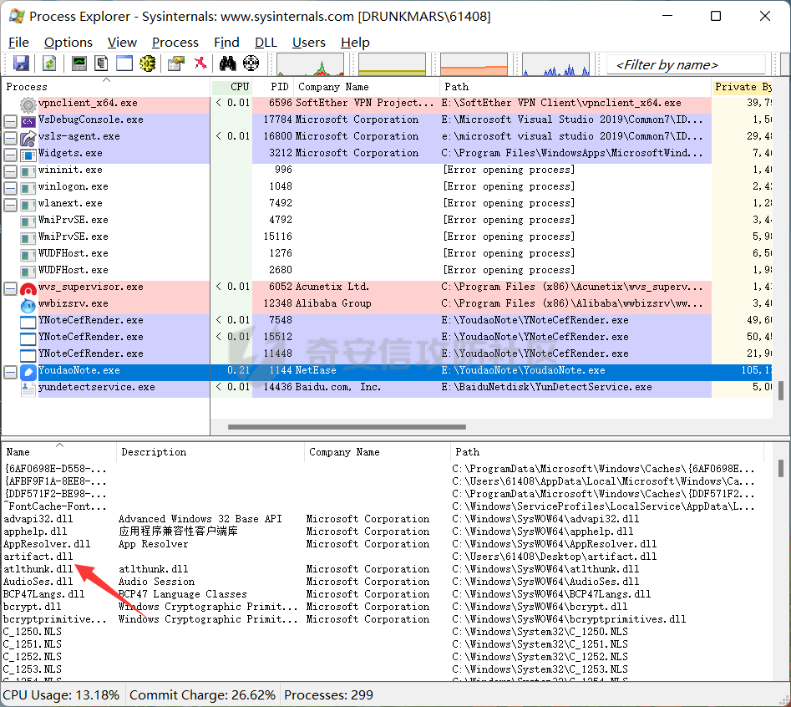Click the Show Process Tree toolbar icon
The height and width of the screenshot is (707, 791).
[101, 64]
